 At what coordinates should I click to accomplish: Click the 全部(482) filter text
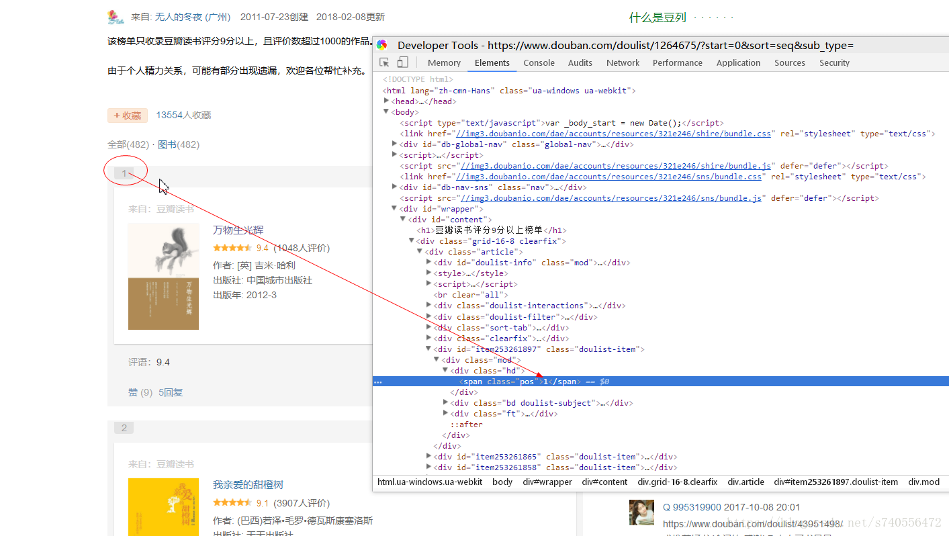coord(128,144)
